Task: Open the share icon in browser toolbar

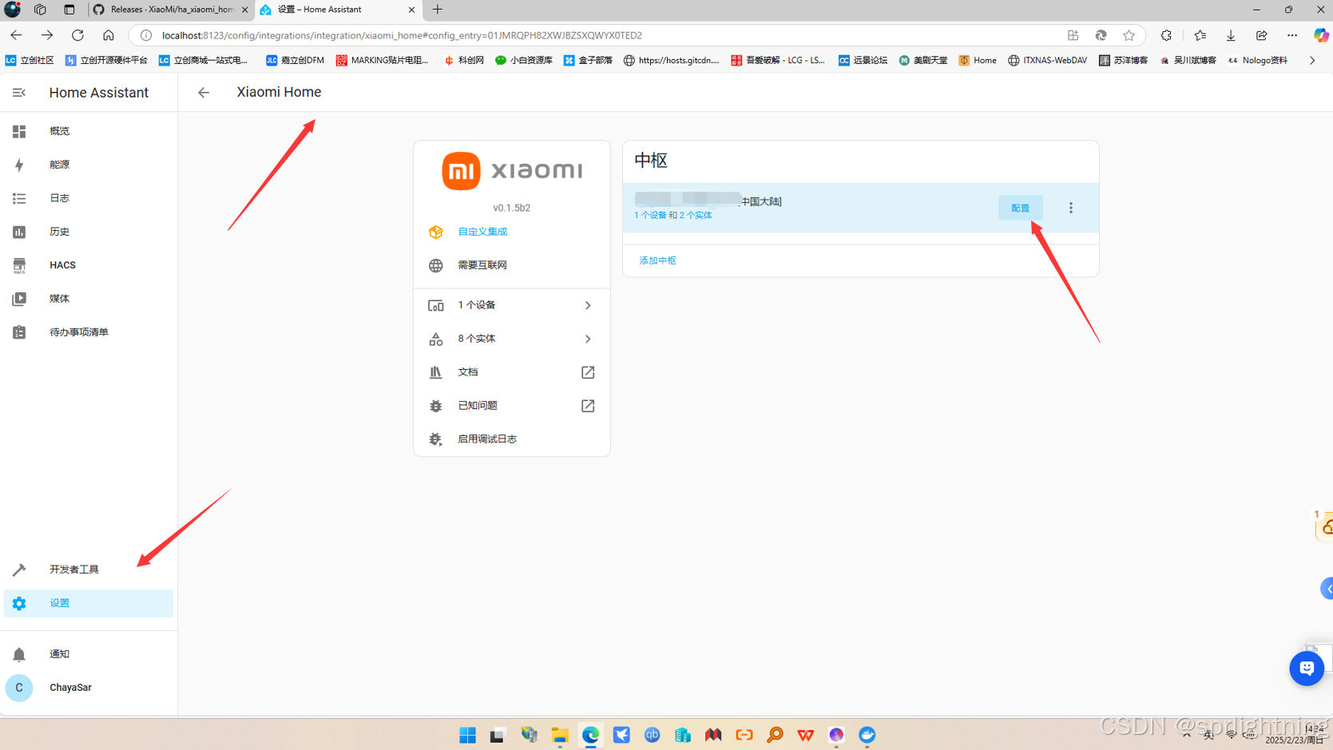Action: [x=1261, y=35]
